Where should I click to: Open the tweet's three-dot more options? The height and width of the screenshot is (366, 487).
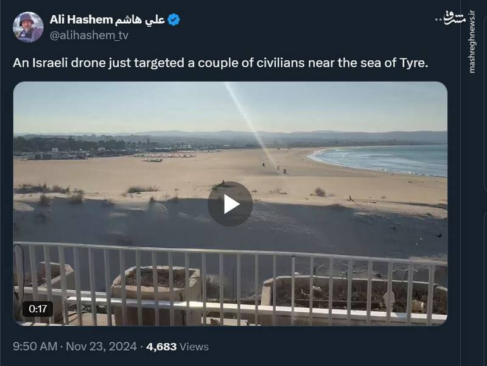pyautogui.click(x=440, y=20)
